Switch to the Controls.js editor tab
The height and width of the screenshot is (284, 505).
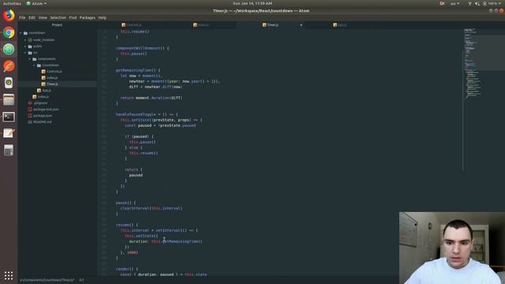[132, 24]
